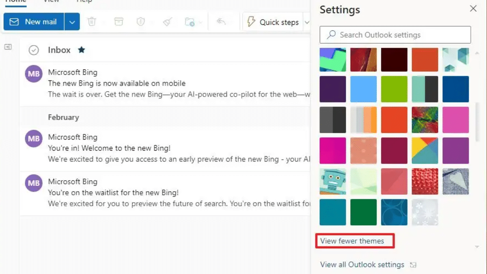Image resolution: width=487 pixels, height=274 pixels.
Task: Select the navy blue theme swatch
Action: 456,89
